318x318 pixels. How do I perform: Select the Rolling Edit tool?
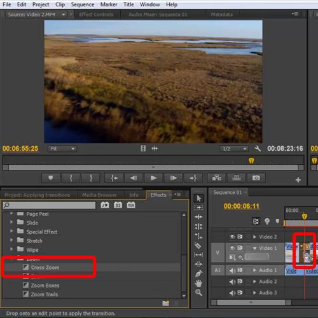click(x=198, y=226)
